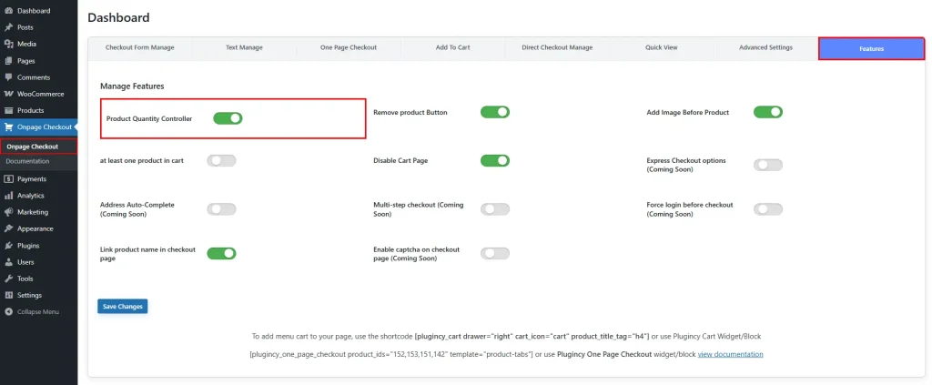Image resolution: width=932 pixels, height=385 pixels.
Task: Open the Plugins menu label
Action: tap(28, 246)
